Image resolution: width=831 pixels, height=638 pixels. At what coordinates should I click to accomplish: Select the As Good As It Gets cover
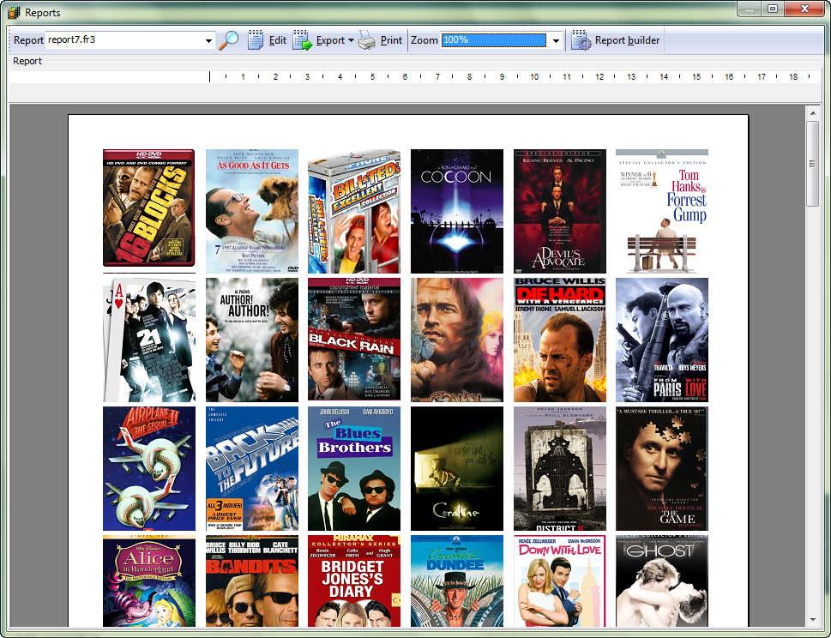[x=252, y=211]
